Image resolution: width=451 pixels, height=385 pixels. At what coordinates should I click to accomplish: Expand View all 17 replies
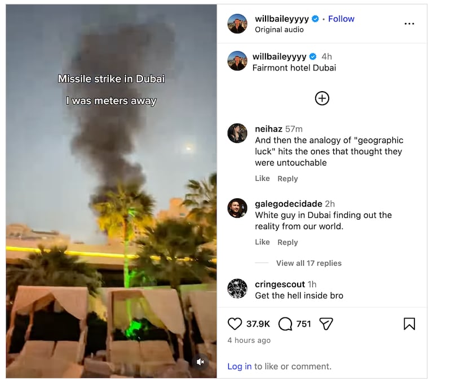(309, 263)
